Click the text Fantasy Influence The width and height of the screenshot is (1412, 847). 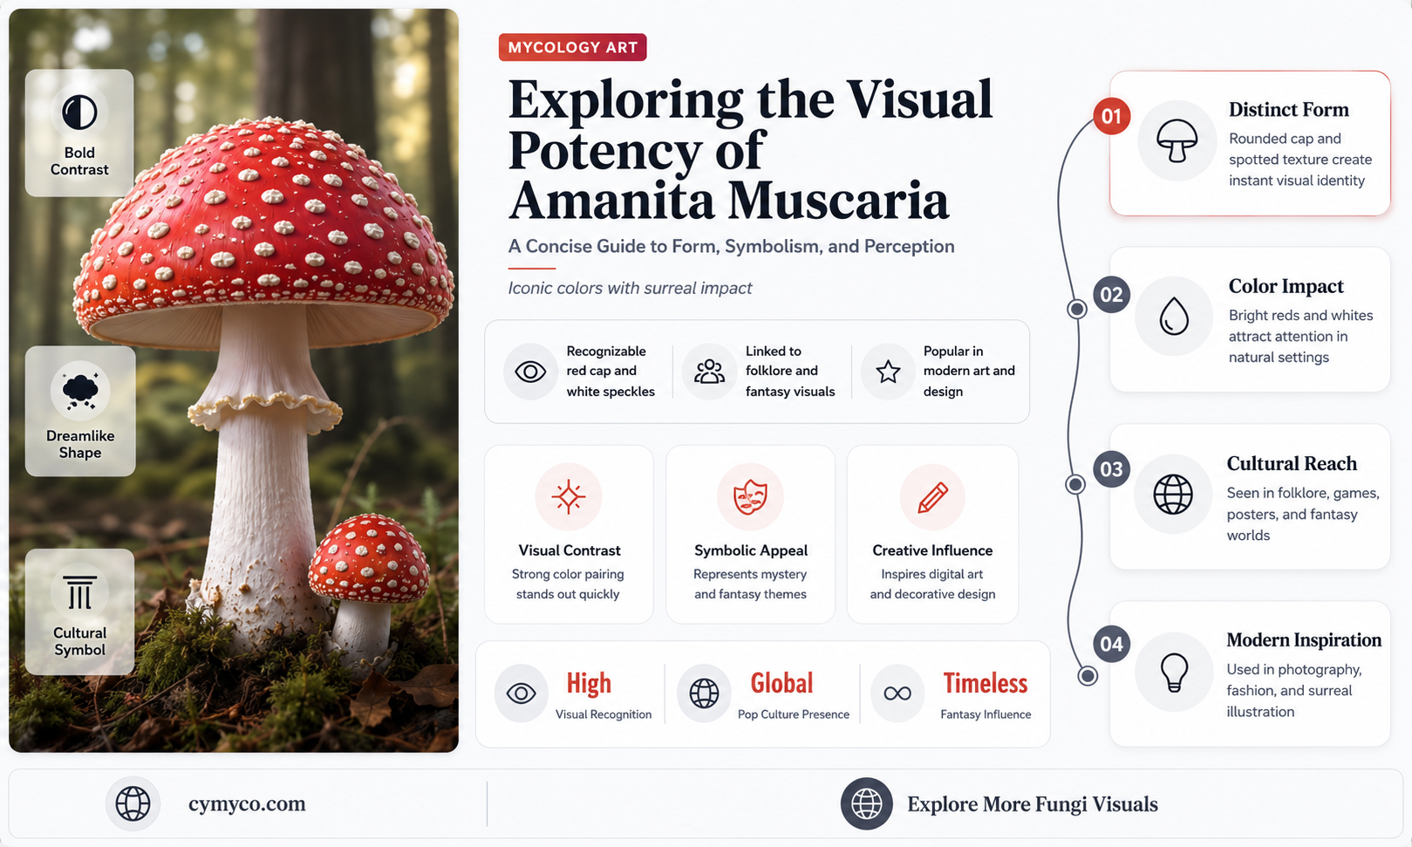tap(986, 714)
